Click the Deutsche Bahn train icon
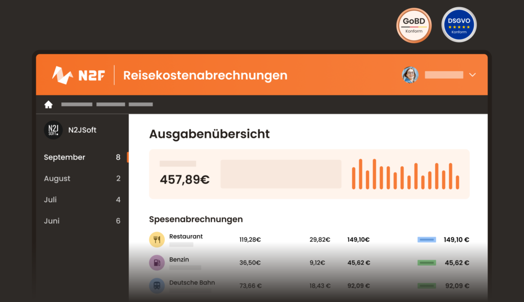The height and width of the screenshot is (302, 524). (x=157, y=286)
